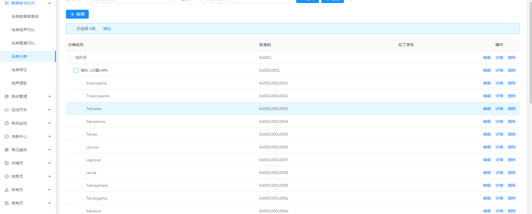Select 鸟类分类 menu item
The image size is (532, 214).
point(28,56)
